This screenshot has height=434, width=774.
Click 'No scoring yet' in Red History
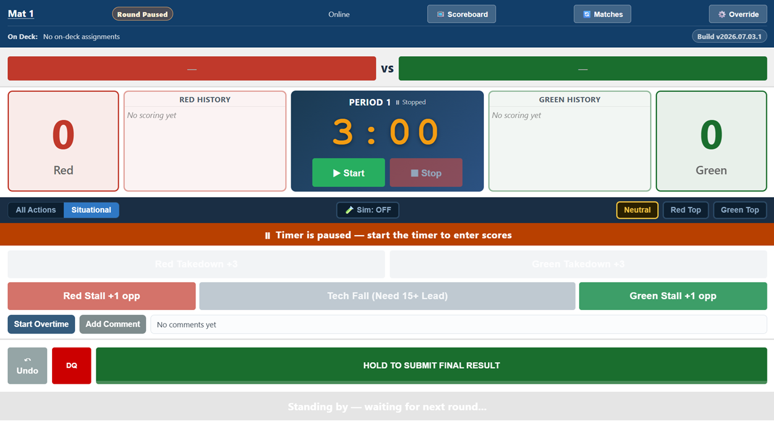pos(151,115)
